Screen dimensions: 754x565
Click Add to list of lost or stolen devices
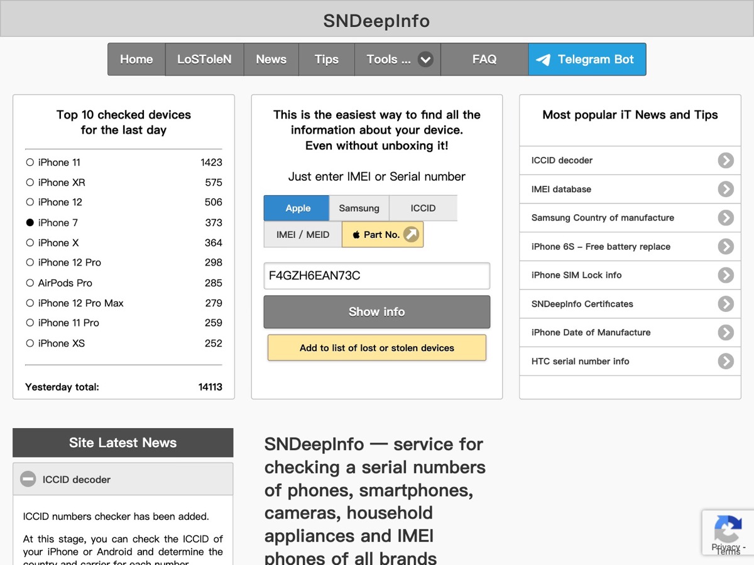coord(377,348)
